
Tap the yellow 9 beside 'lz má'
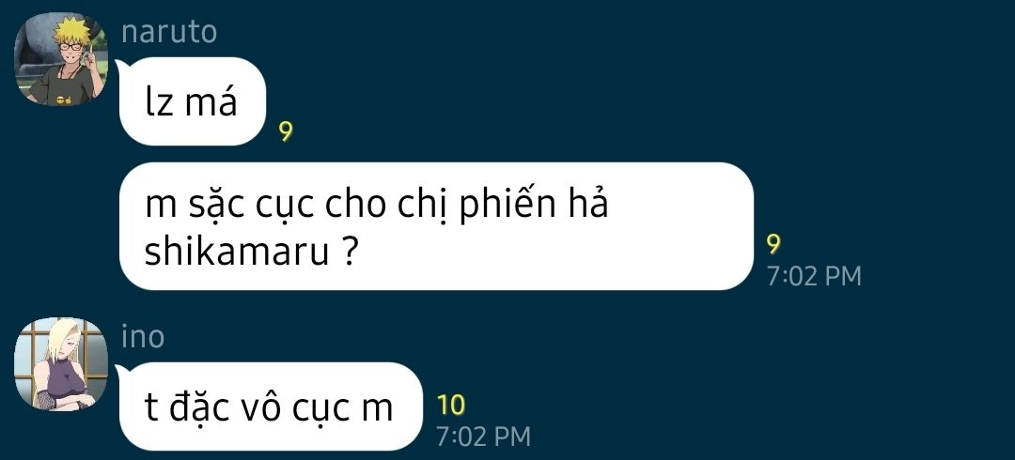tap(286, 132)
